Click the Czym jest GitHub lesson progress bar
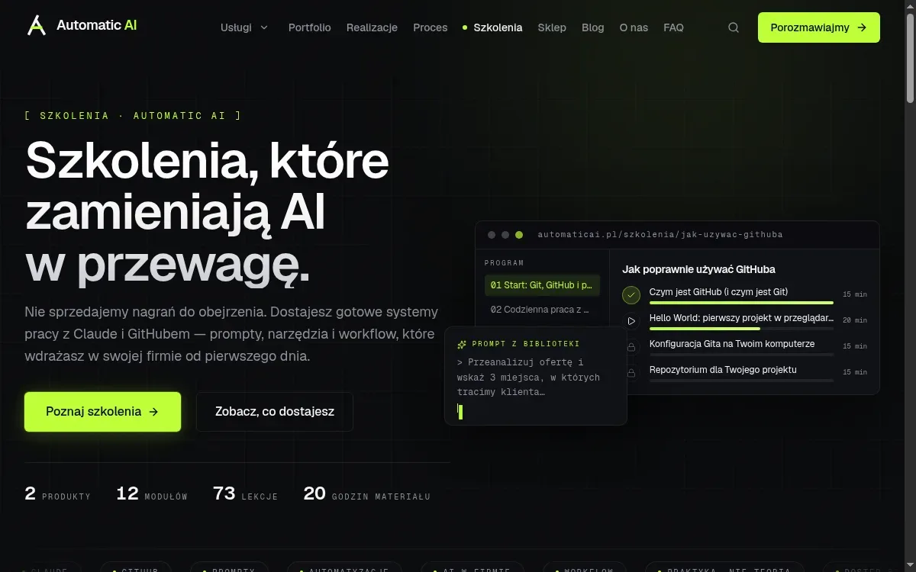916x572 pixels. coord(741,303)
